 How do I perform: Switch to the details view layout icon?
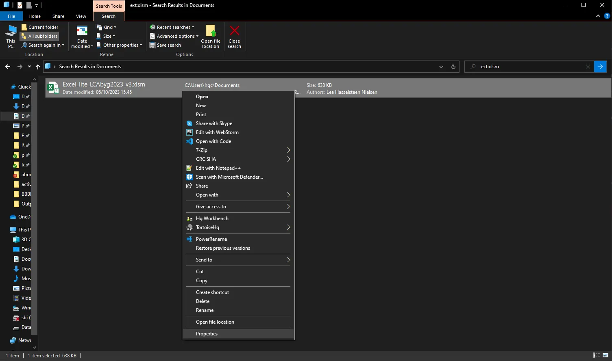pos(597,355)
